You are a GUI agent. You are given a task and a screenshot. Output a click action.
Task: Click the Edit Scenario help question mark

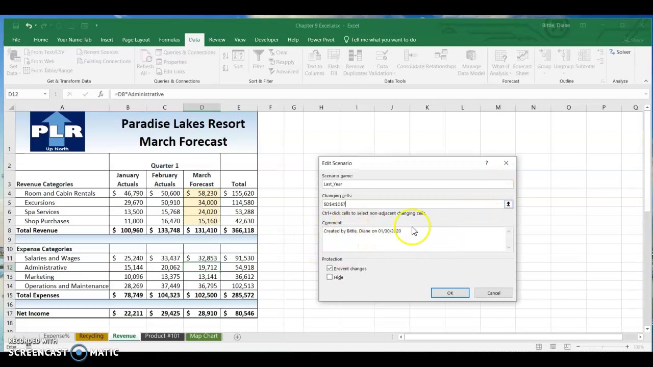[x=486, y=163]
